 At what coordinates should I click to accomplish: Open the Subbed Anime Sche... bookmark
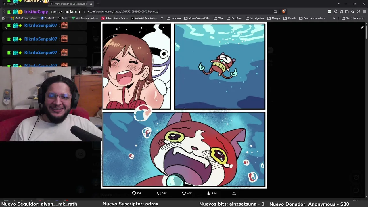click(x=114, y=18)
